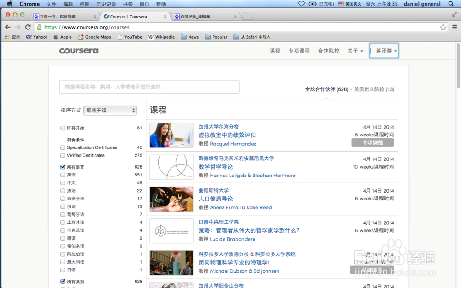The width and height of the screenshot is (461, 288).
Task: Open course 面向物理科学专业的物理学1
Action: tap(234, 263)
